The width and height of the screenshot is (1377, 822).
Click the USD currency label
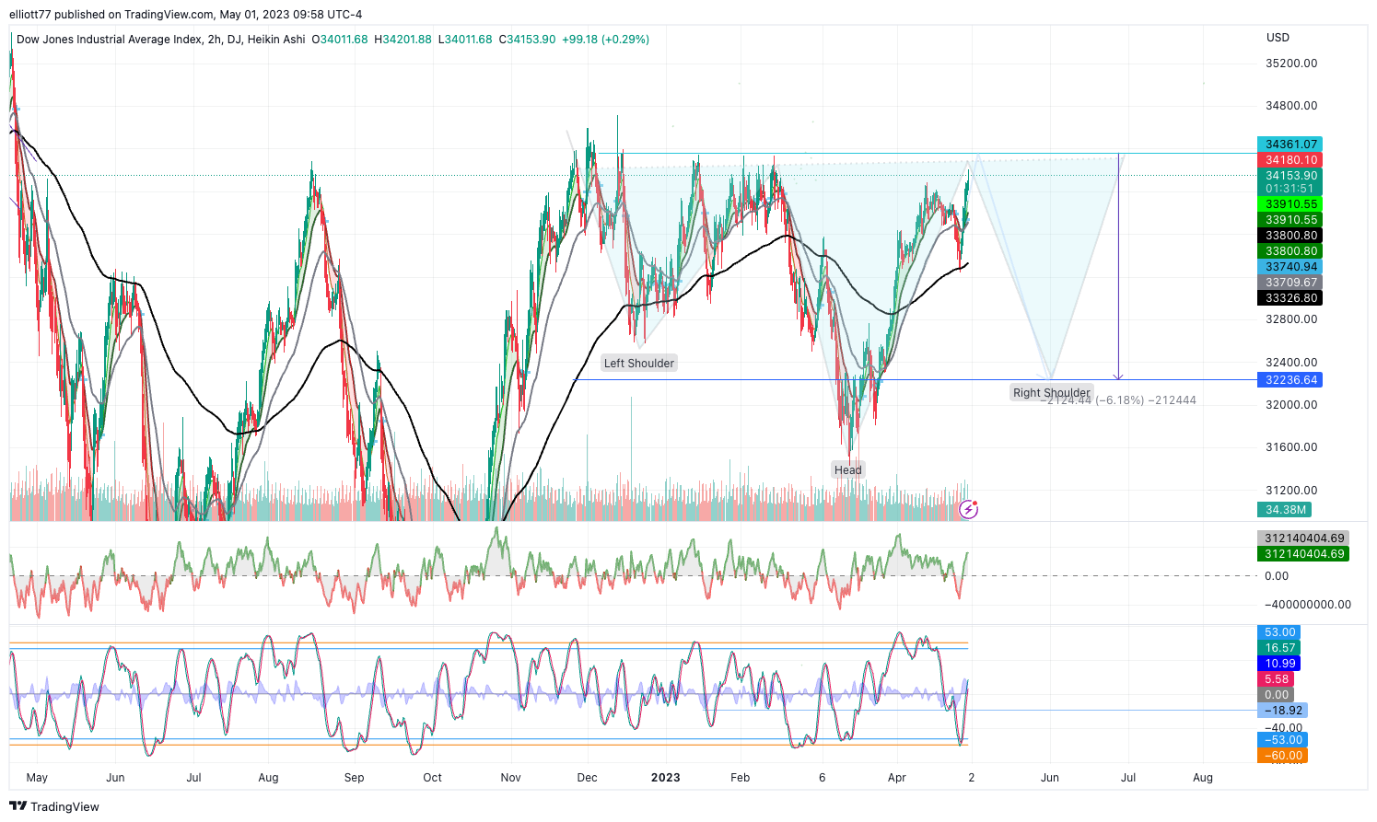click(1278, 38)
